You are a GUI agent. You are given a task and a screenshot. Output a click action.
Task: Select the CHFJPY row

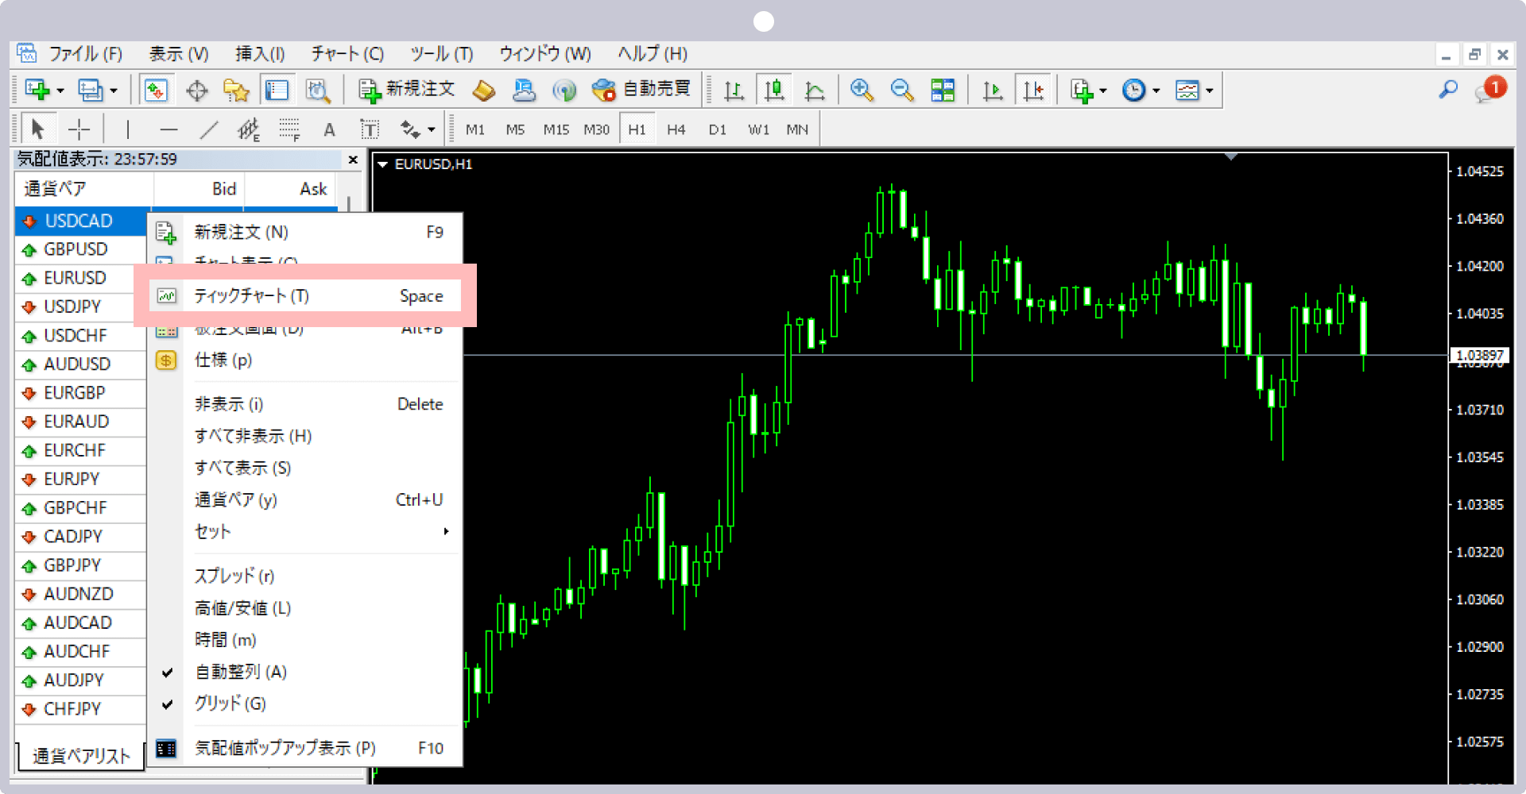tap(80, 709)
